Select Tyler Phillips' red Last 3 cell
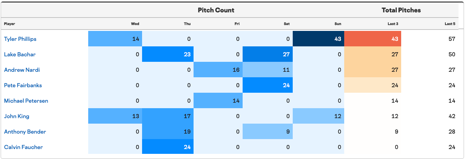This screenshot has width=465, height=159. click(x=373, y=39)
